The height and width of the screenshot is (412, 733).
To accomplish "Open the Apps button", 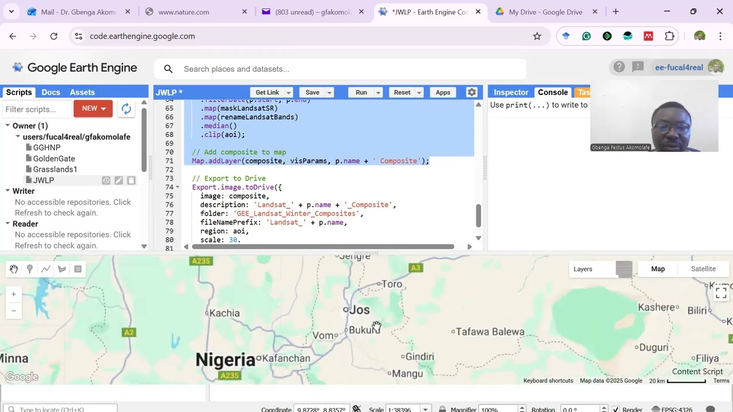I will pyautogui.click(x=443, y=93).
